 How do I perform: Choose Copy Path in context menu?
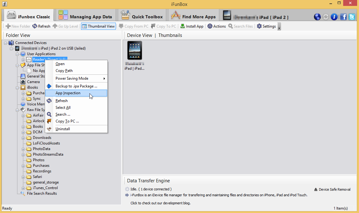tap(76, 71)
